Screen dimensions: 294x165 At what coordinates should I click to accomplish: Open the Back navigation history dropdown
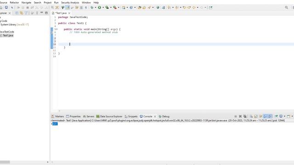click(x=198, y=7)
